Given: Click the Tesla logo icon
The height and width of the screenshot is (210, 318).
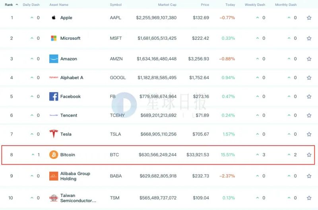Looking at the screenshot, I should coord(54,134).
